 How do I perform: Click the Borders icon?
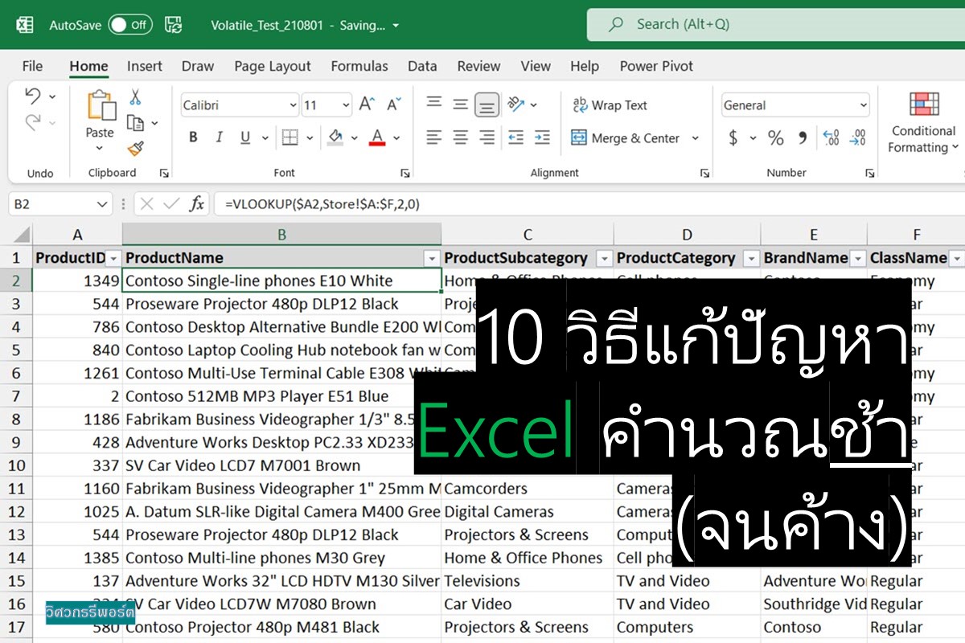tap(290, 137)
